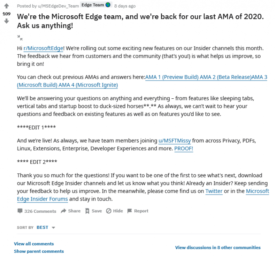275x267 pixels.
Task: Click View all comments
Action: pyautogui.click(x=34, y=244)
